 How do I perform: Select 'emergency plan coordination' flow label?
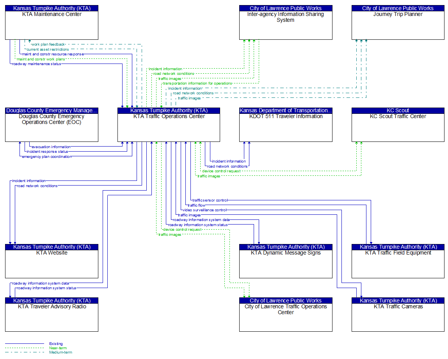[x=47, y=157]
